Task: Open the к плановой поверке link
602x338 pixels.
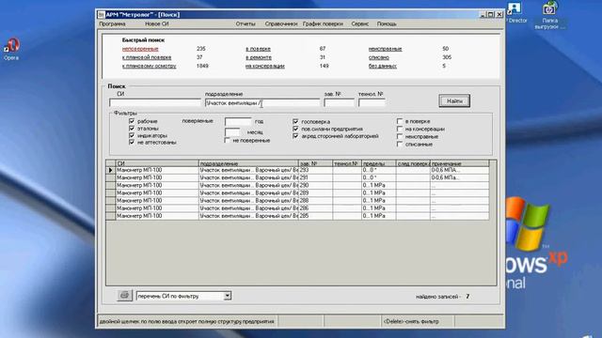Action: pyautogui.click(x=147, y=57)
